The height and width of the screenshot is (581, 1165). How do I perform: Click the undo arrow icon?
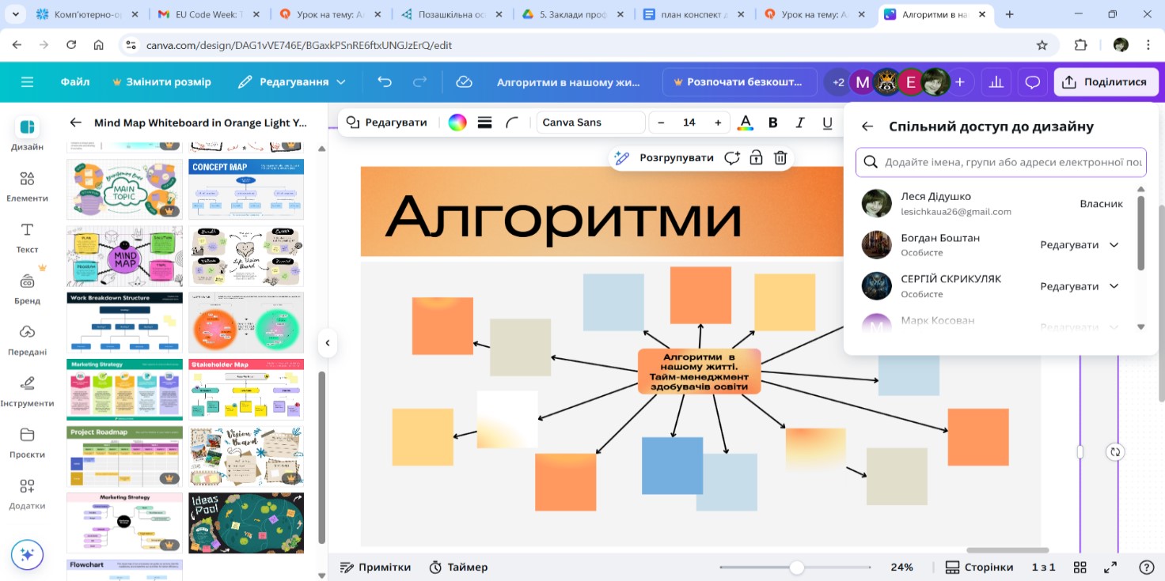point(385,82)
